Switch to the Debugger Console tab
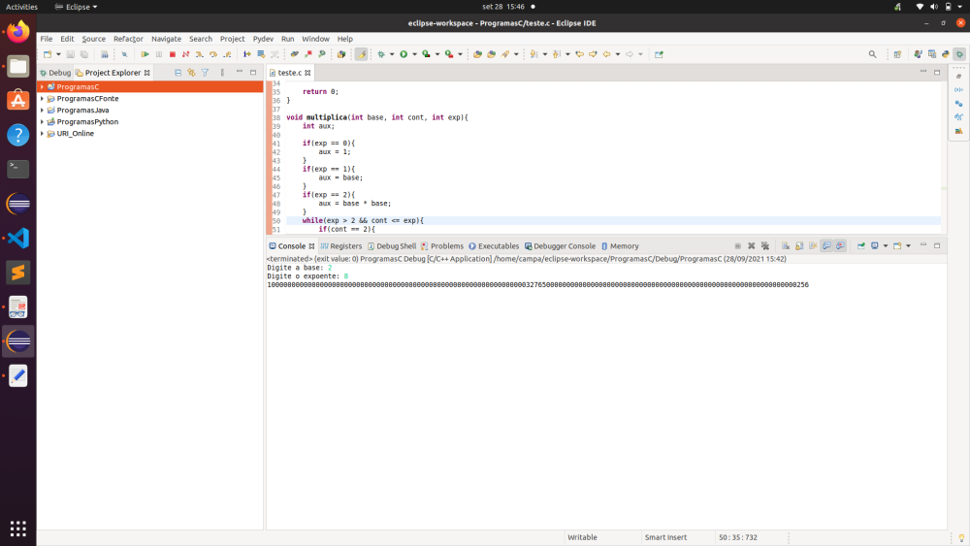Image resolution: width=970 pixels, height=546 pixels. (560, 246)
